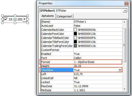Screen dimensions: 132x96
Task: Click the CalendarBackColor white swatch
Action: point(75,30)
